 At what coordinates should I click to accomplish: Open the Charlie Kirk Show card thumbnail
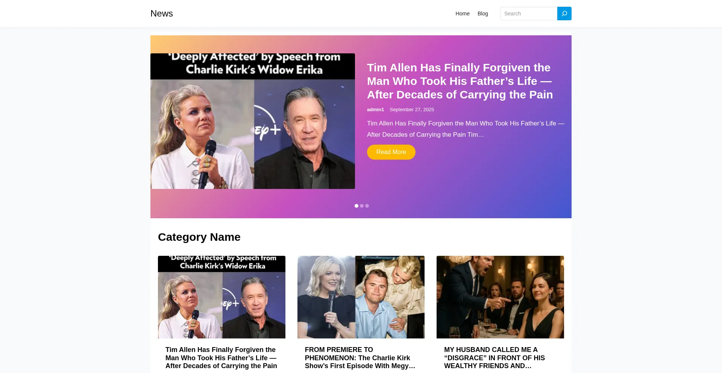(x=361, y=297)
